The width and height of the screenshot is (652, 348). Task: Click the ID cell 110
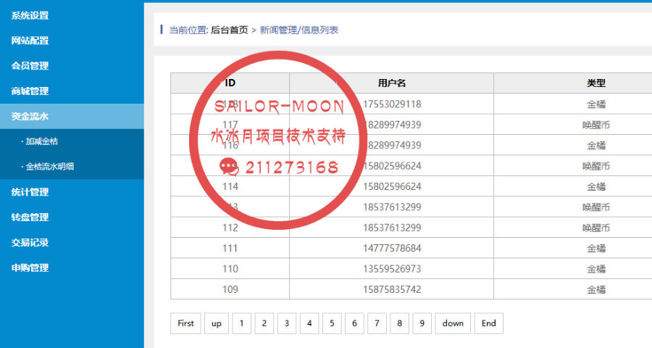coord(230,269)
